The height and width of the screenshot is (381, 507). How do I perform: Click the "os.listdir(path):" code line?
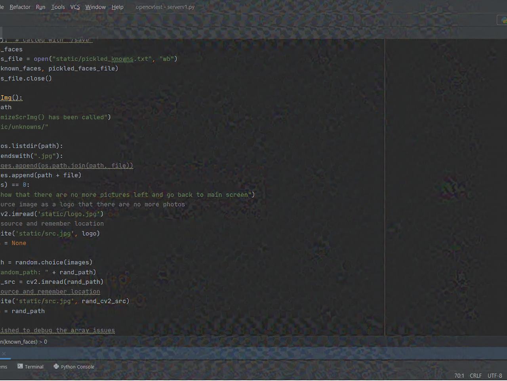point(32,146)
